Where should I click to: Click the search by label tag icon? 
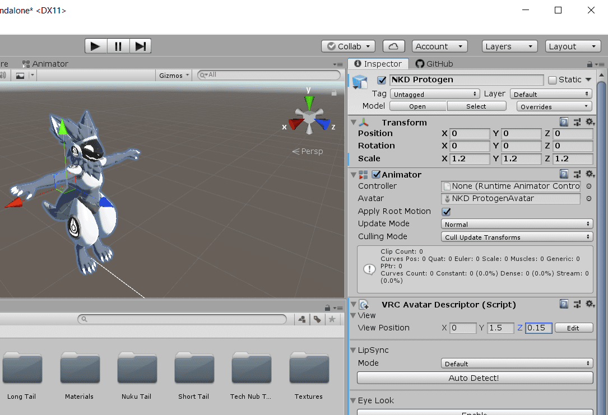click(317, 319)
